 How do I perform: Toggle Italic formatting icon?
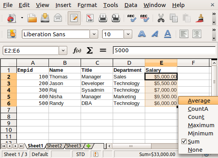155,34
